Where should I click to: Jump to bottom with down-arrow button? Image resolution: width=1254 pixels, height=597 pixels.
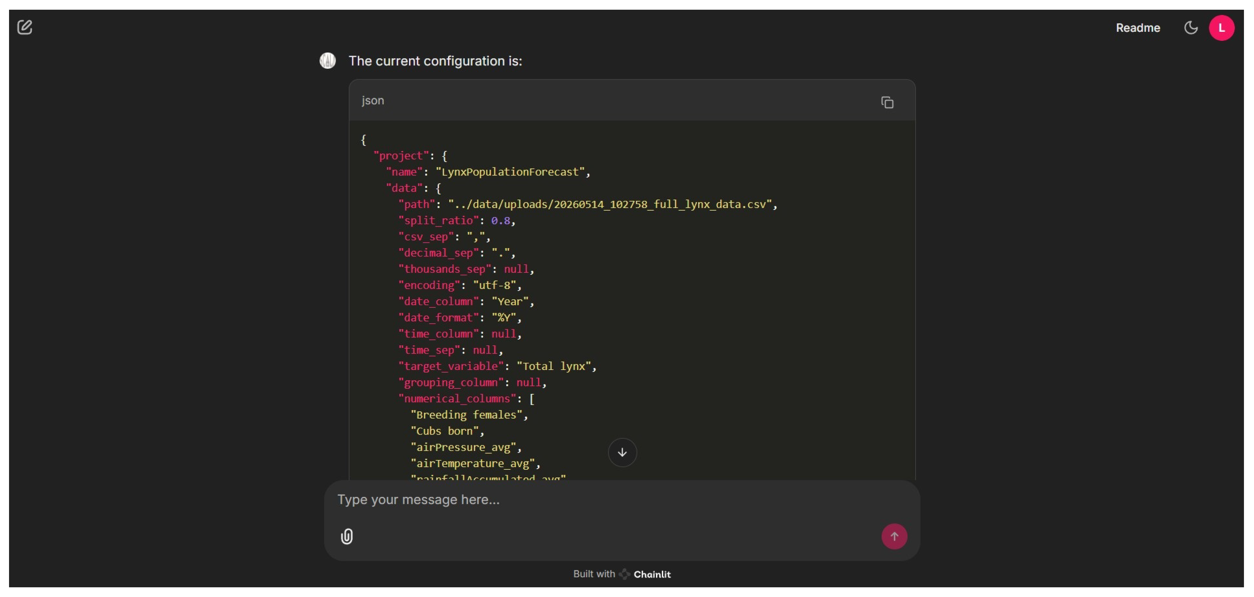coord(622,452)
